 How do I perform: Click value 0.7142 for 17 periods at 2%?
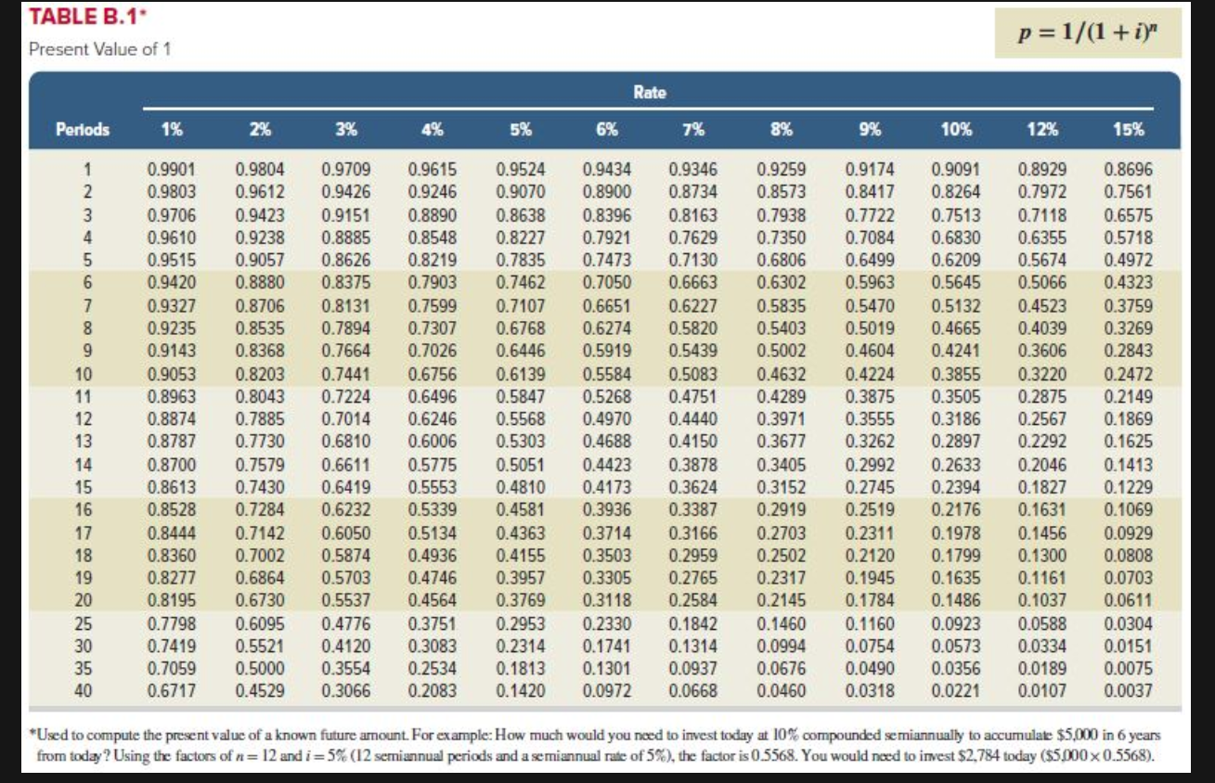point(259,533)
